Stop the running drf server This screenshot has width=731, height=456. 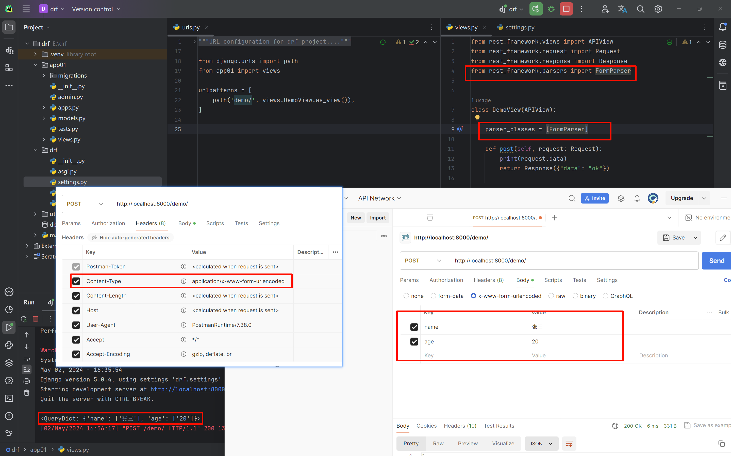(566, 9)
